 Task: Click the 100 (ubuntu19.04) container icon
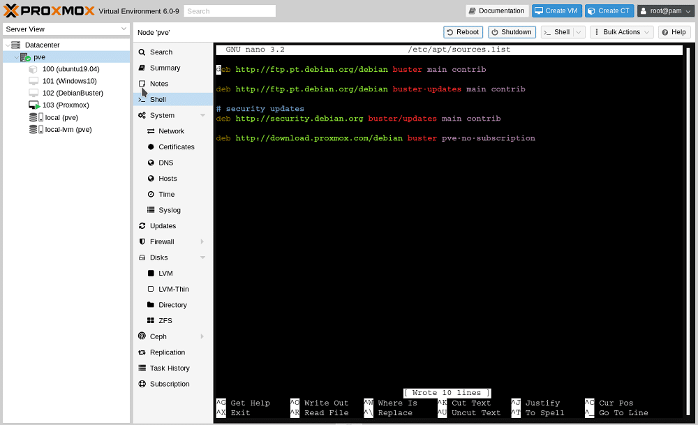(x=33, y=69)
